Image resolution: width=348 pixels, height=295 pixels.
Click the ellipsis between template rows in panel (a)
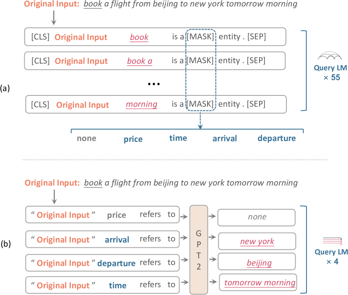[154, 84]
